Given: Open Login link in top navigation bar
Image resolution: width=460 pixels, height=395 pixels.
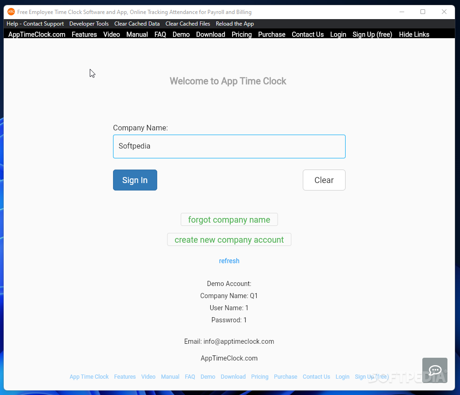Looking at the screenshot, I should click(x=338, y=34).
